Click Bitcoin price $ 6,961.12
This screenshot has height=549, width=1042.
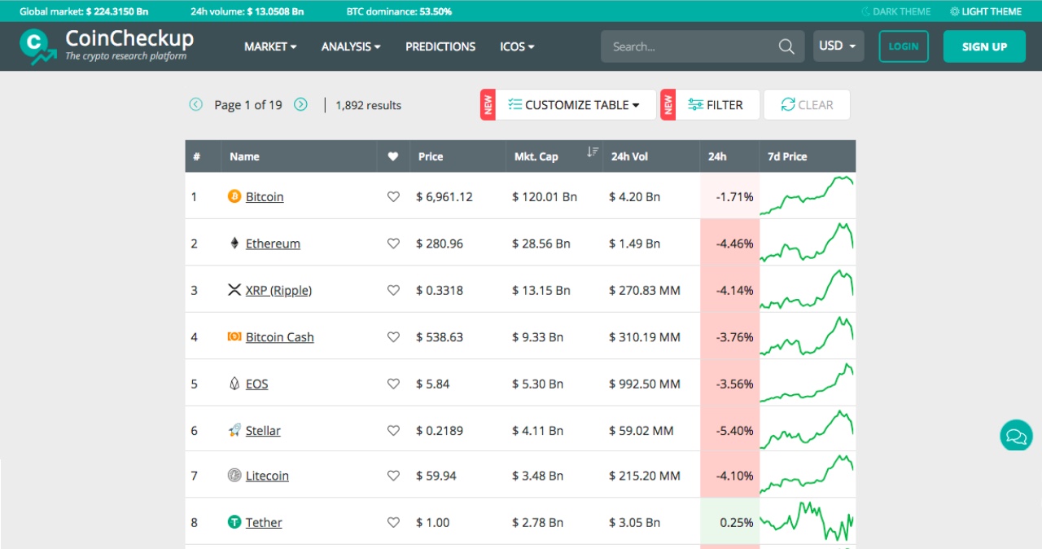point(444,196)
